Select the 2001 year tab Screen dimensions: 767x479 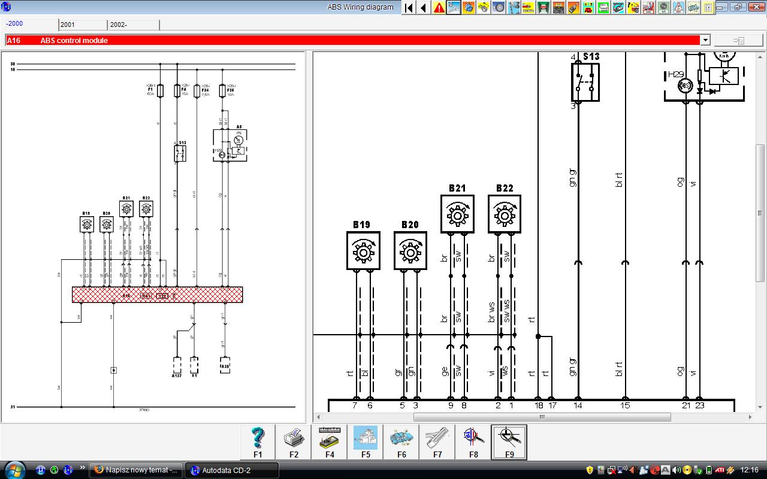83,25
